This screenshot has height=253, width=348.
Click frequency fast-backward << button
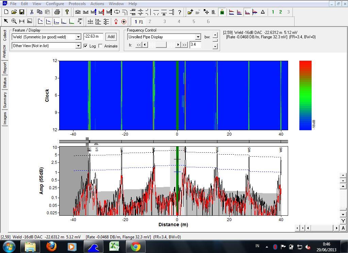click(139, 45)
